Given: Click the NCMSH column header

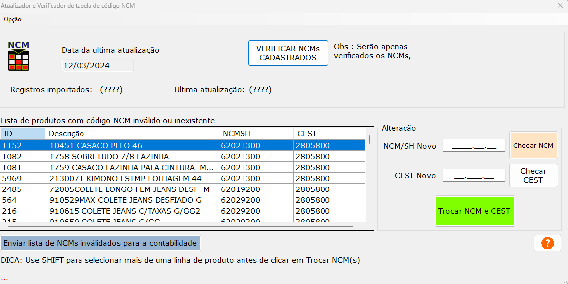Looking at the screenshot, I should tap(256, 134).
